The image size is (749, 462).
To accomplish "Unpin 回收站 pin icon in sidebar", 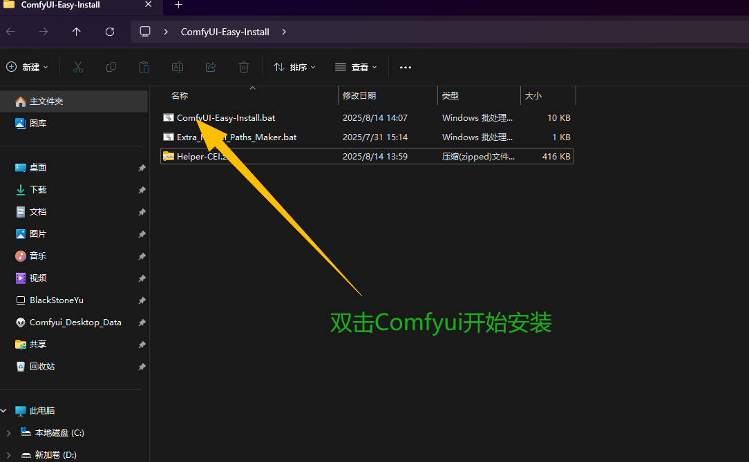I will pos(142,367).
